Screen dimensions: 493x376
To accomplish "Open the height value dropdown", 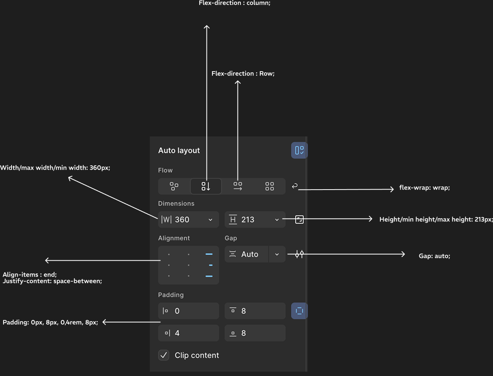I will click(x=277, y=219).
